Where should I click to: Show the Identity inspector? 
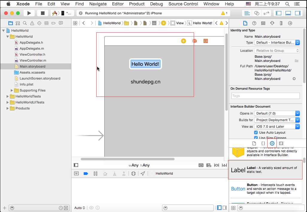[263, 23]
